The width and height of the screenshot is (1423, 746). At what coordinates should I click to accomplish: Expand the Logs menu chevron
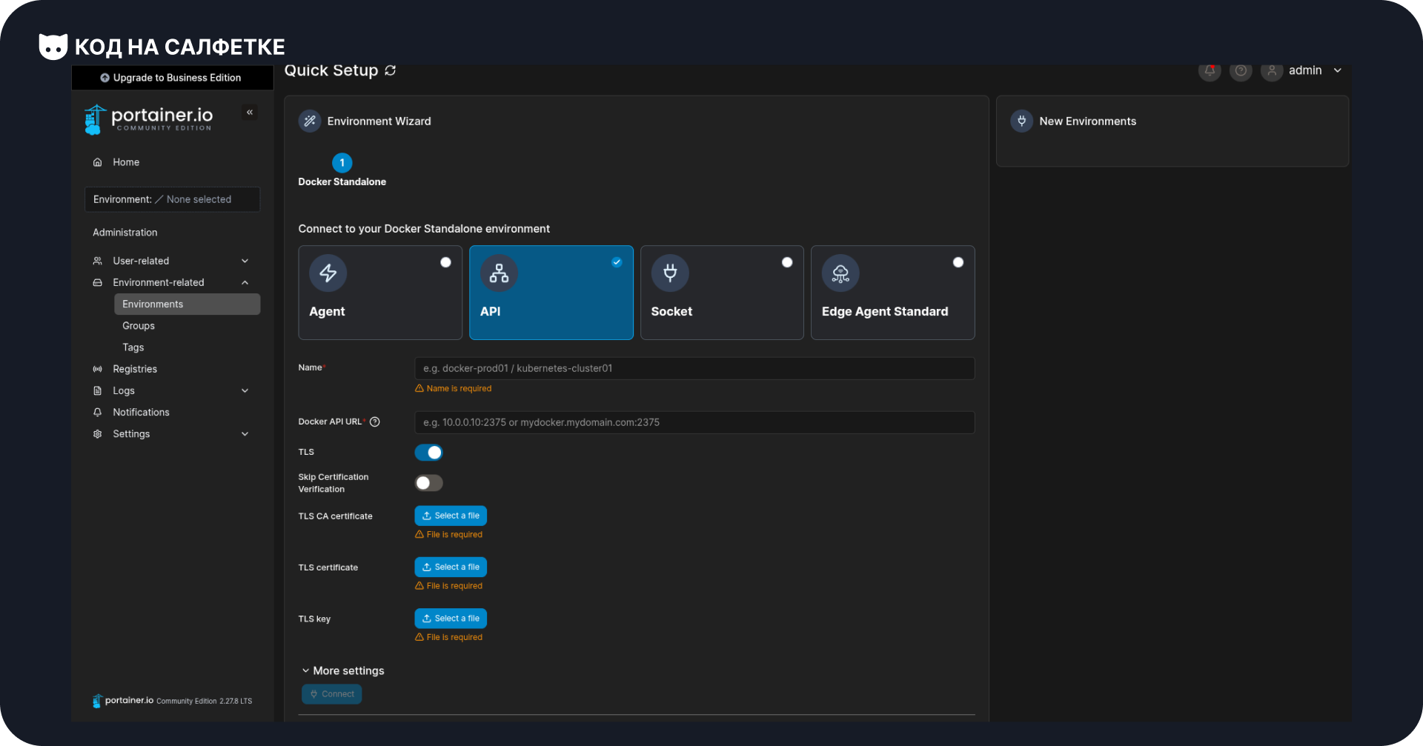pyautogui.click(x=245, y=390)
